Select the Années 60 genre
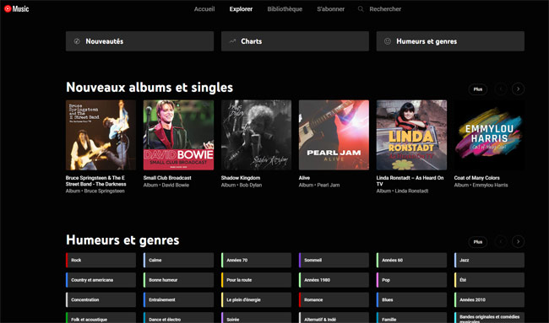 click(x=411, y=260)
